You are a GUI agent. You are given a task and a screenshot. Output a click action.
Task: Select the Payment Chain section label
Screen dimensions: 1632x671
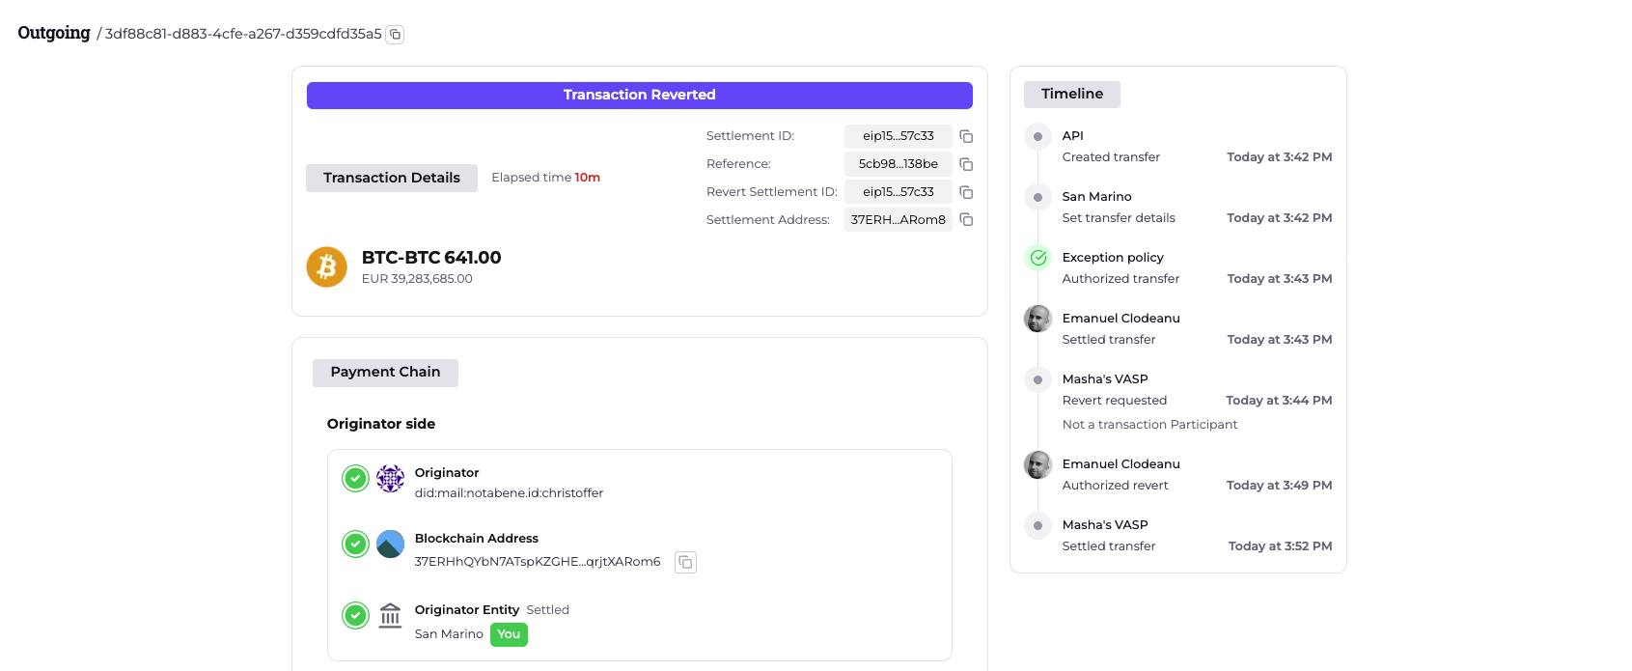click(x=385, y=373)
